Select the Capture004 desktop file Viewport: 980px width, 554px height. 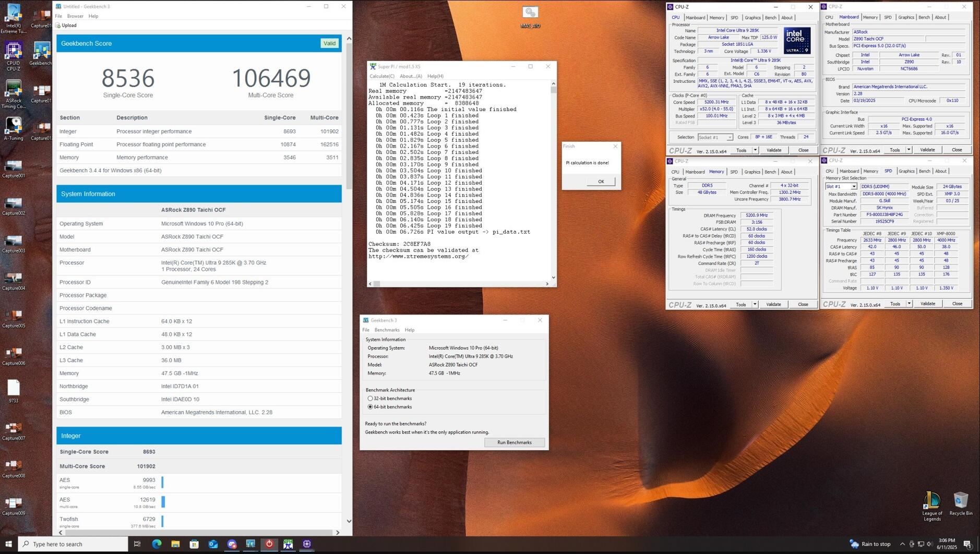pos(13,282)
